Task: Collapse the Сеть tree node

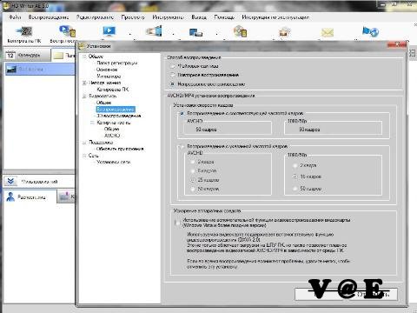Action: pos(84,156)
